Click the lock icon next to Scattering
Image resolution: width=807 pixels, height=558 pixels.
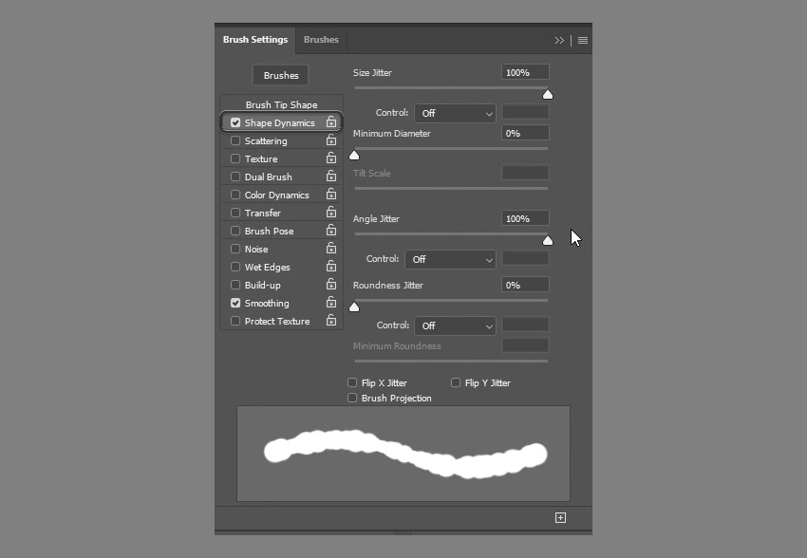pyautogui.click(x=332, y=140)
